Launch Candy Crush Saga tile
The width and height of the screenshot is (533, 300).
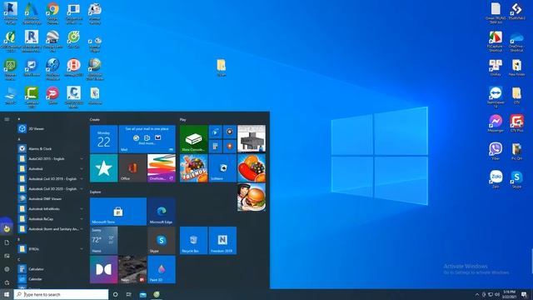[x=252, y=168]
